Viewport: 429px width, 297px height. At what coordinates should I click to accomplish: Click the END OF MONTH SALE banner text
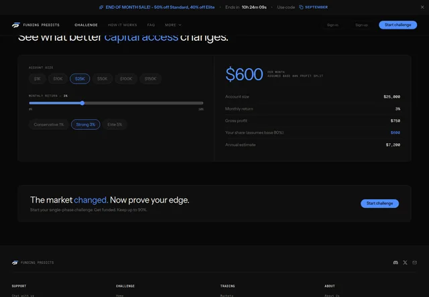tap(160, 7)
